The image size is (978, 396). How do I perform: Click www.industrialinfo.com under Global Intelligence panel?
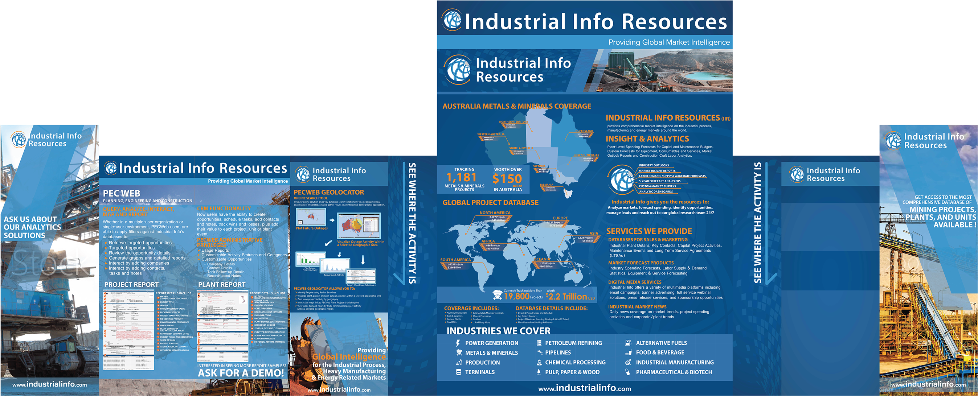(x=339, y=389)
